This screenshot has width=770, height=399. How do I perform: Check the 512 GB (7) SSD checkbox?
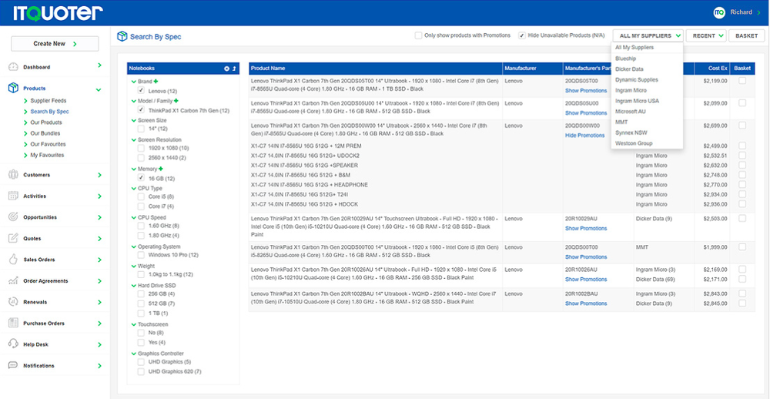click(141, 303)
